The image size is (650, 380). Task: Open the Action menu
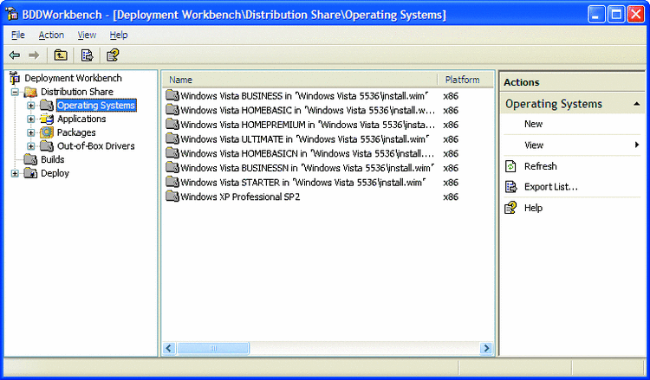51,35
